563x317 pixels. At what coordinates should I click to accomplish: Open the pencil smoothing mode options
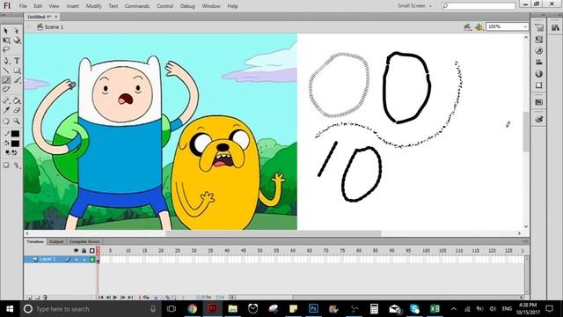(x=17, y=166)
